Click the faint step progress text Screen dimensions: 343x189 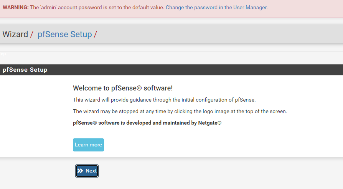(x=3, y=54)
